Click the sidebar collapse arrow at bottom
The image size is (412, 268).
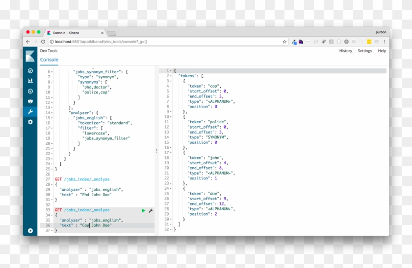[x=30, y=230]
